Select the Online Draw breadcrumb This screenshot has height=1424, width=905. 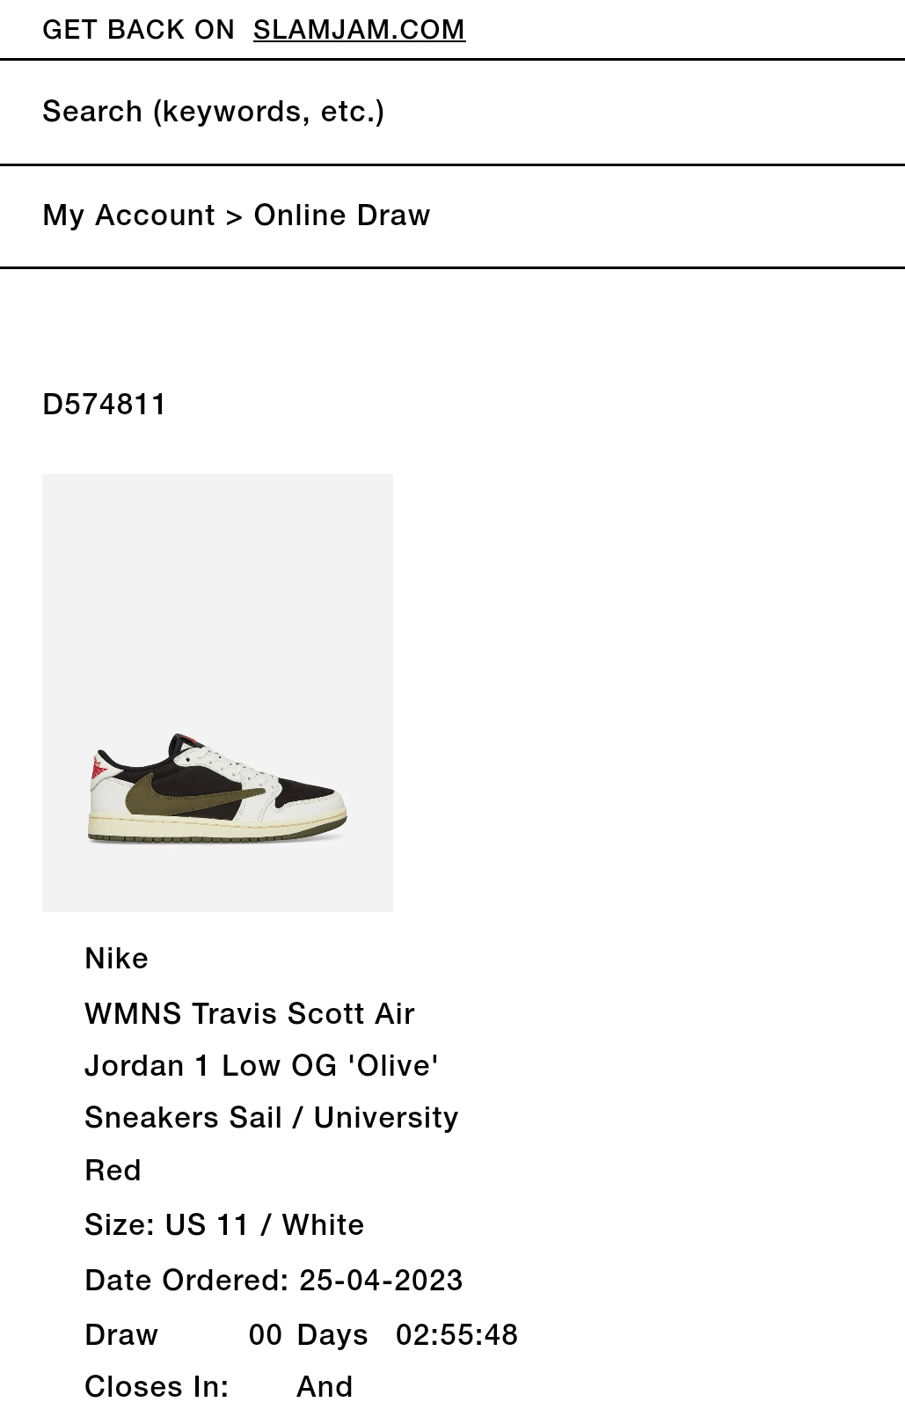pos(342,215)
